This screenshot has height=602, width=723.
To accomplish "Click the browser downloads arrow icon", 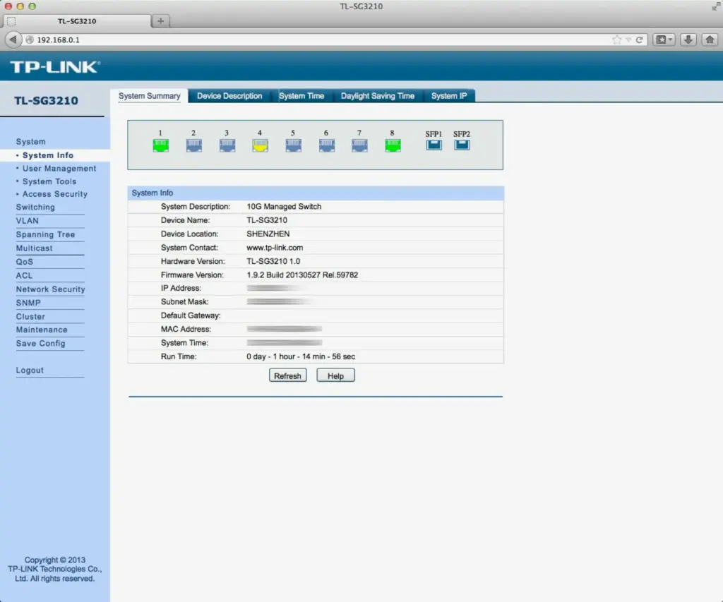I will pyautogui.click(x=688, y=40).
